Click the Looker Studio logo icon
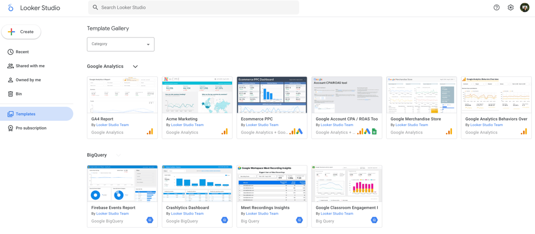Viewport: 535px width, 234px height. point(10,8)
